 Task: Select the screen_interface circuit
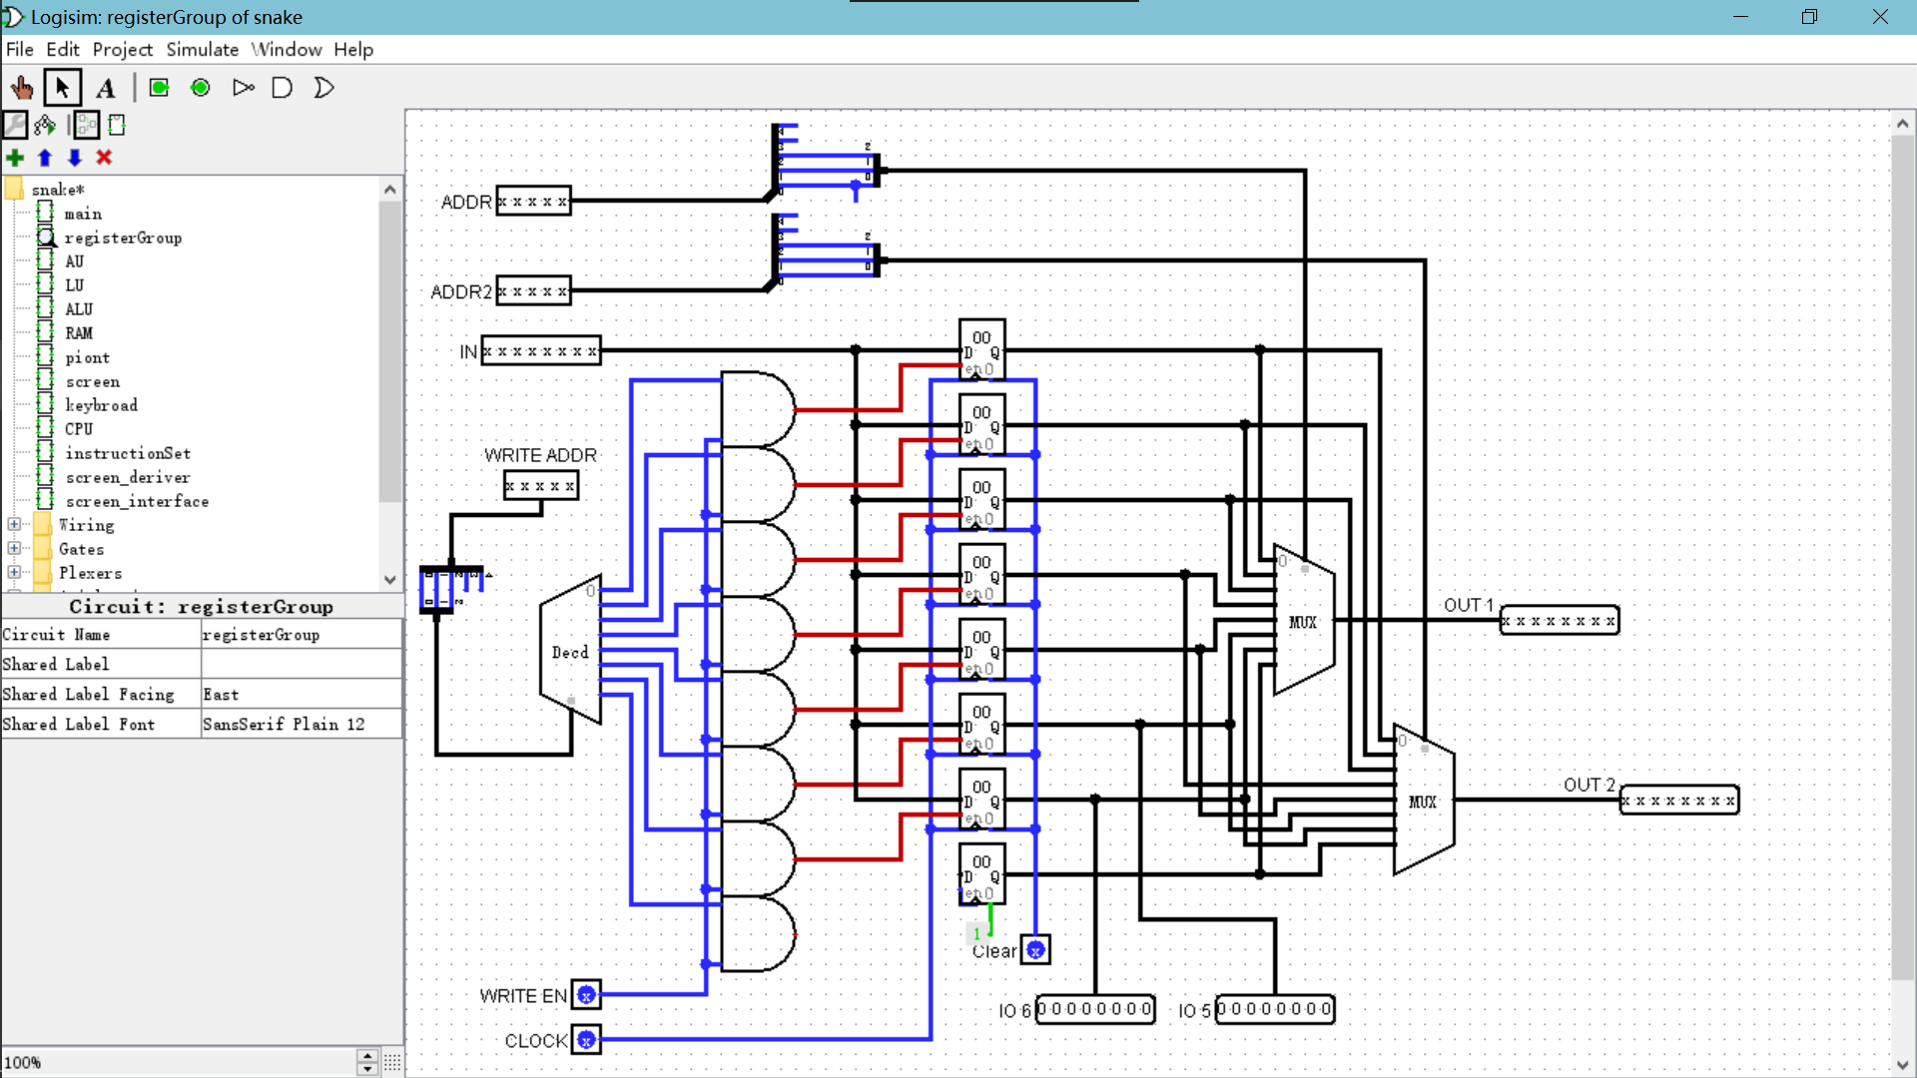(x=137, y=501)
